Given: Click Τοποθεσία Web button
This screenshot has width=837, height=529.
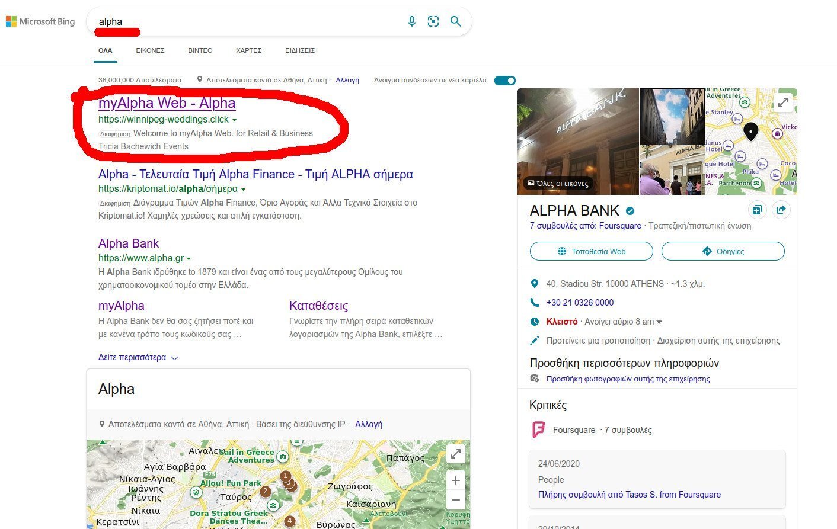Looking at the screenshot, I should coord(592,251).
